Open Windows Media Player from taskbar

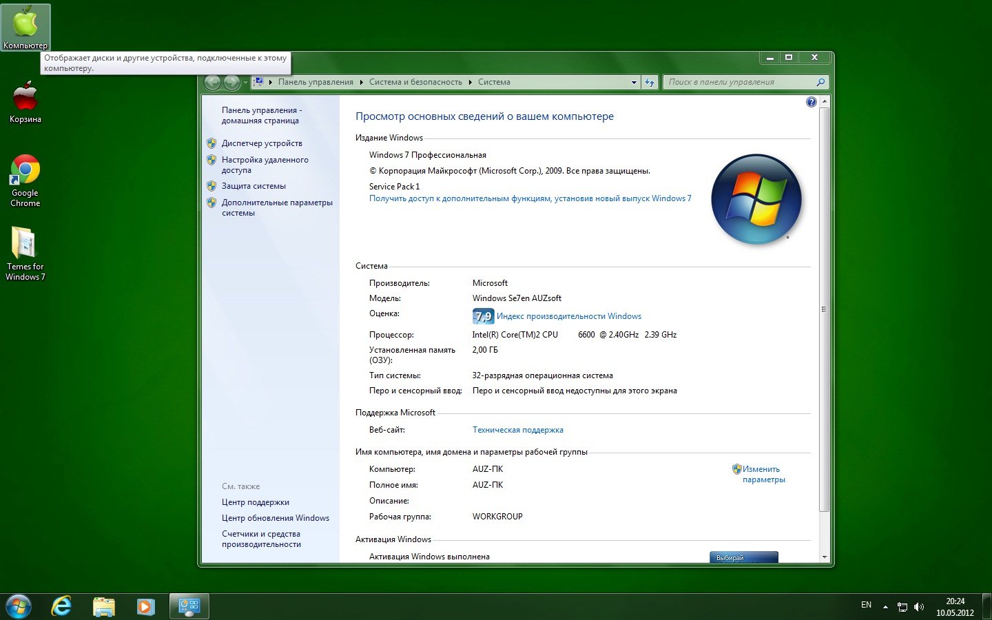(x=145, y=606)
